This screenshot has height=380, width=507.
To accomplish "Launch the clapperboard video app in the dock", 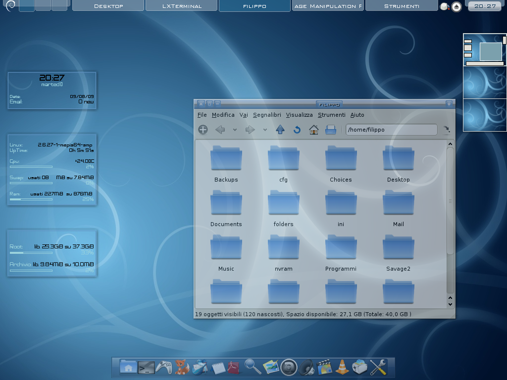I will 324,368.
